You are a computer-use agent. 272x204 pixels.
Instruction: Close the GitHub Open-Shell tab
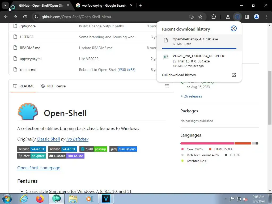point(68,6)
